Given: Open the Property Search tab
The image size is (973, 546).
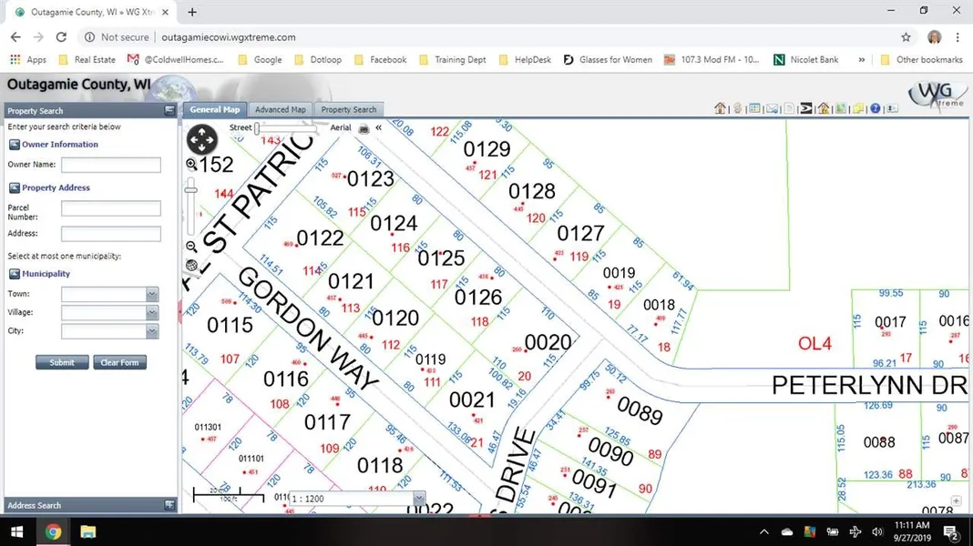Looking at the screenshot, I should [348, 110].
